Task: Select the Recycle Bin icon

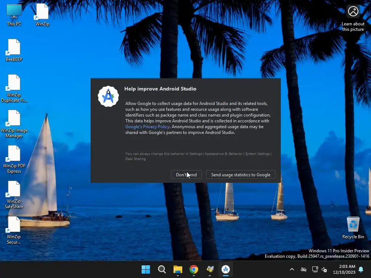Action: [353, 228]
